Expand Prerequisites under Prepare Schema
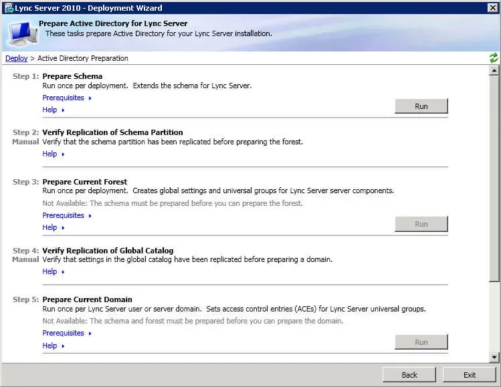The image size is (501, 387). tap(67, 98)
